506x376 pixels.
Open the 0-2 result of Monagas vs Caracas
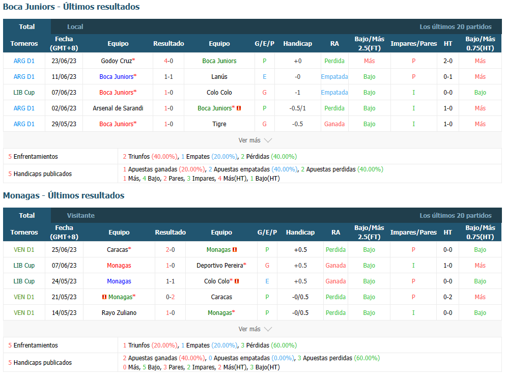tap(171, 297)
